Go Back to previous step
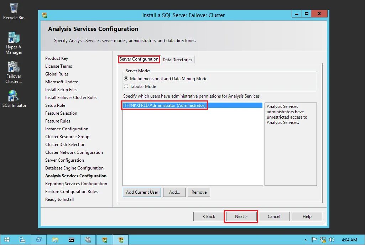Image resolution: width=365 pixels, height=245 pixels. click(x=209, y=217)
